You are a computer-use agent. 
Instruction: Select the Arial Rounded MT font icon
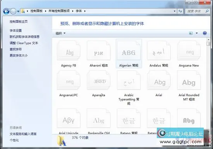pos(189,80)
